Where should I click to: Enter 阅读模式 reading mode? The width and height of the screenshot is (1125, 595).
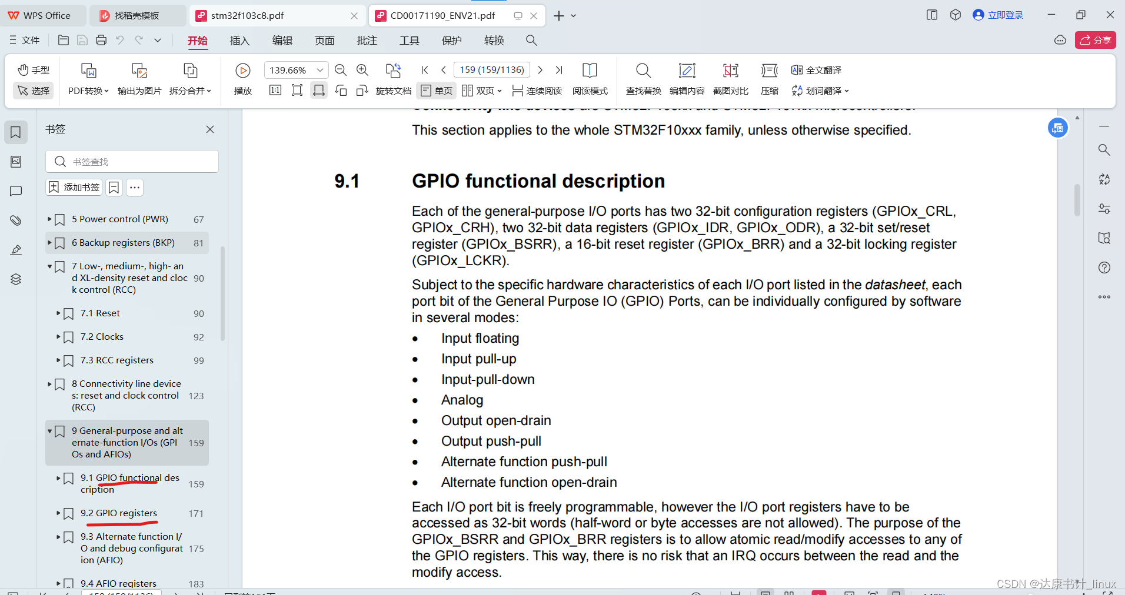pos(590,78)
